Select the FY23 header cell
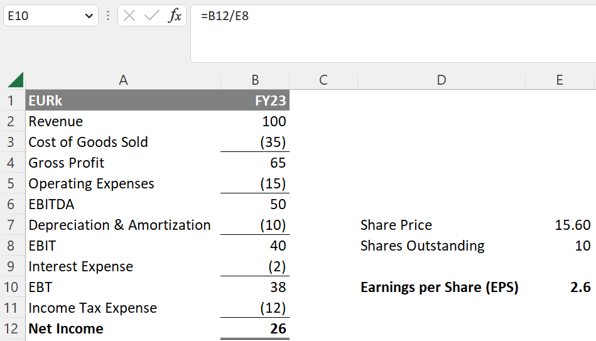This screenshot has width=596, height=341. click(x=255, y=100)
